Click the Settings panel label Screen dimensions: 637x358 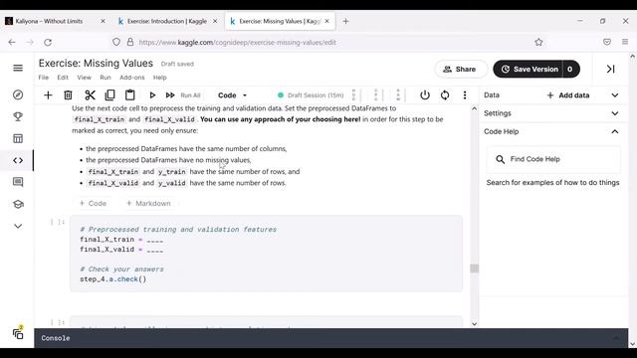(498, 113)
